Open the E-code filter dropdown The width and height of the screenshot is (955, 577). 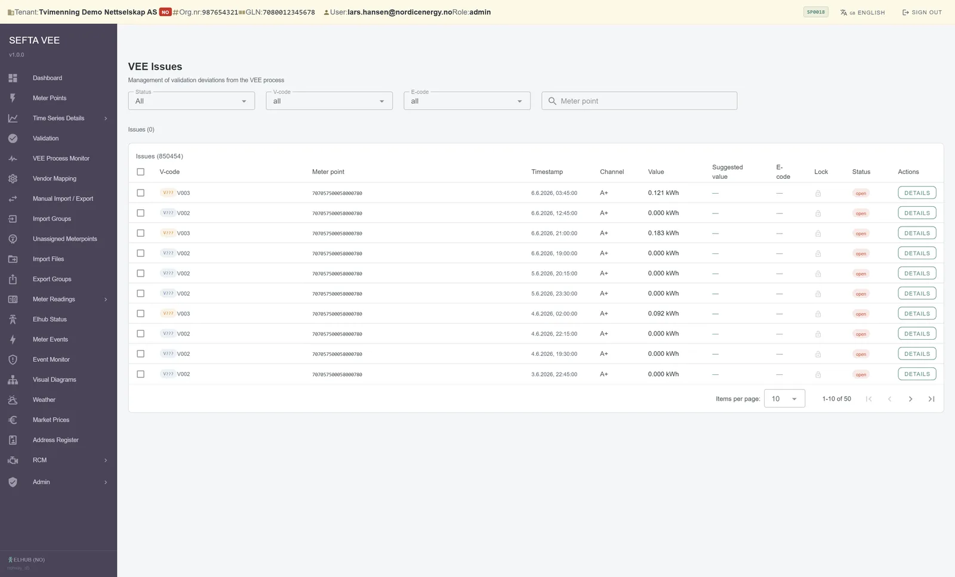point(467,101)
